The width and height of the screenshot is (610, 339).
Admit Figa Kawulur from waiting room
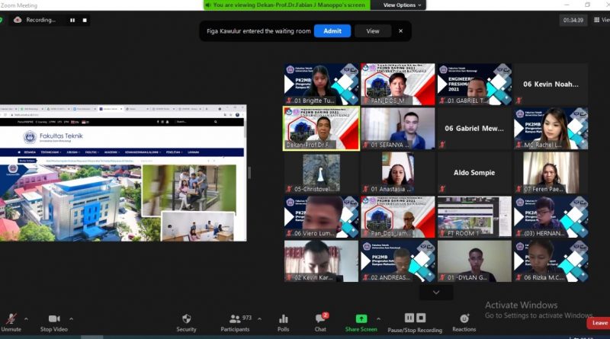click(332, 31)
